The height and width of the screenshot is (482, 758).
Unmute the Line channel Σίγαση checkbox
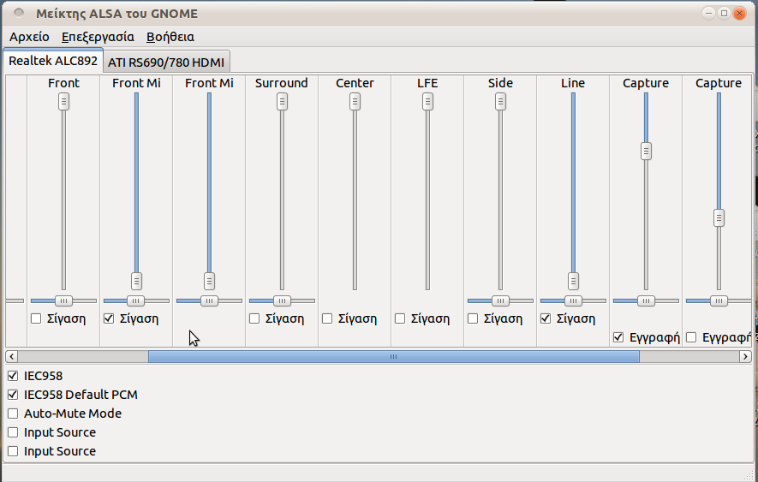546,318
